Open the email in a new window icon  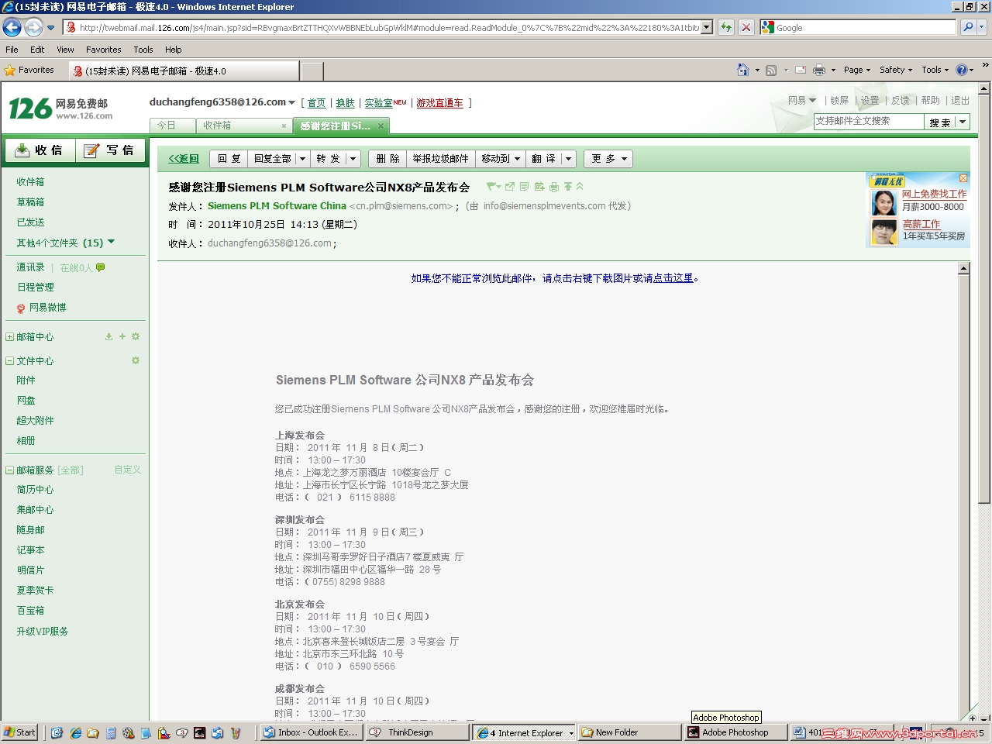tap(510, 187)
